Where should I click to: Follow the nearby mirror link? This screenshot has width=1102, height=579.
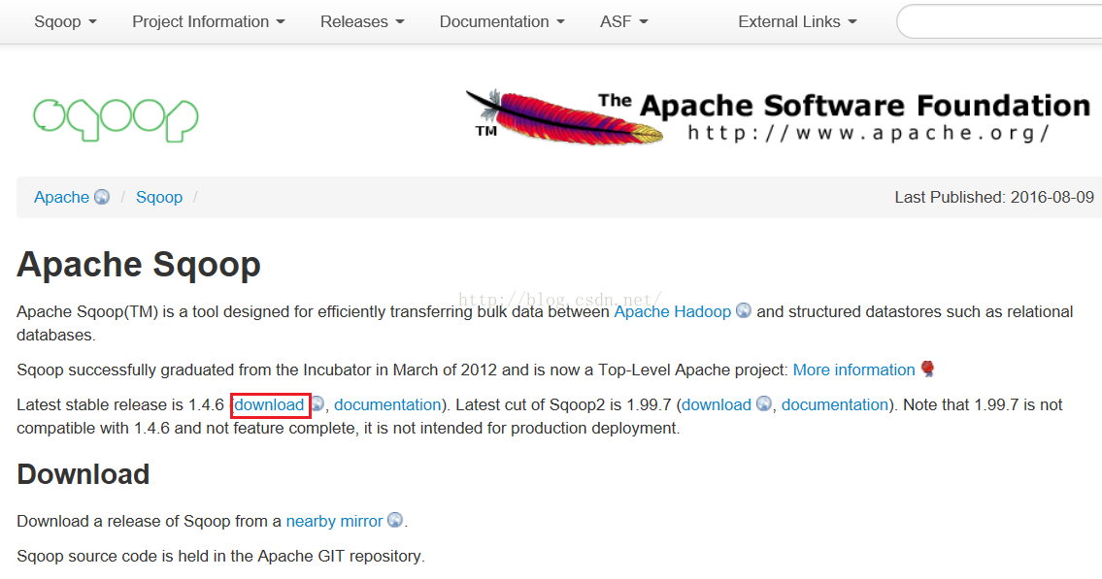(334, 521)
